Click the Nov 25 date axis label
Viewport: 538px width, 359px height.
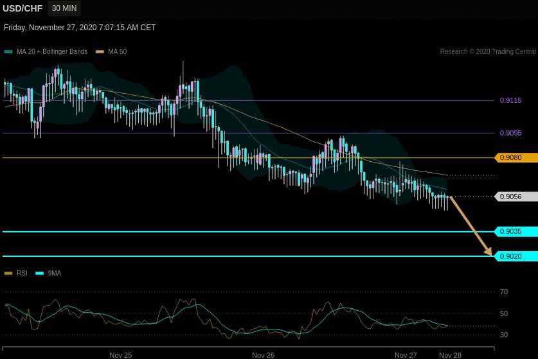120,355
